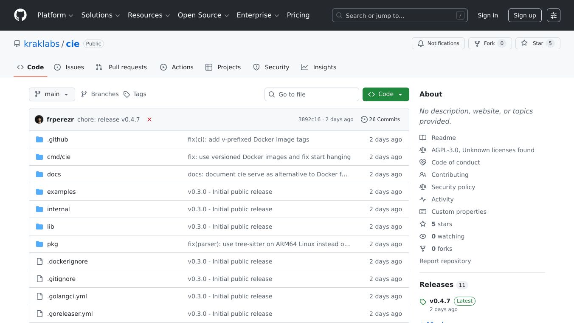Image resolution: width=574 pixels, height=323 pixels.
Task: Open the Platform navigation dropdown
Action: click(x=55, y=15)
